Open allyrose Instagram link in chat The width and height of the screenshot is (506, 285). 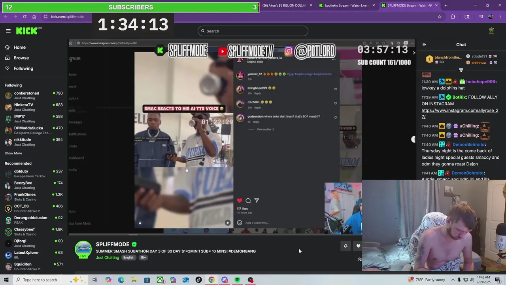[460, 114]
